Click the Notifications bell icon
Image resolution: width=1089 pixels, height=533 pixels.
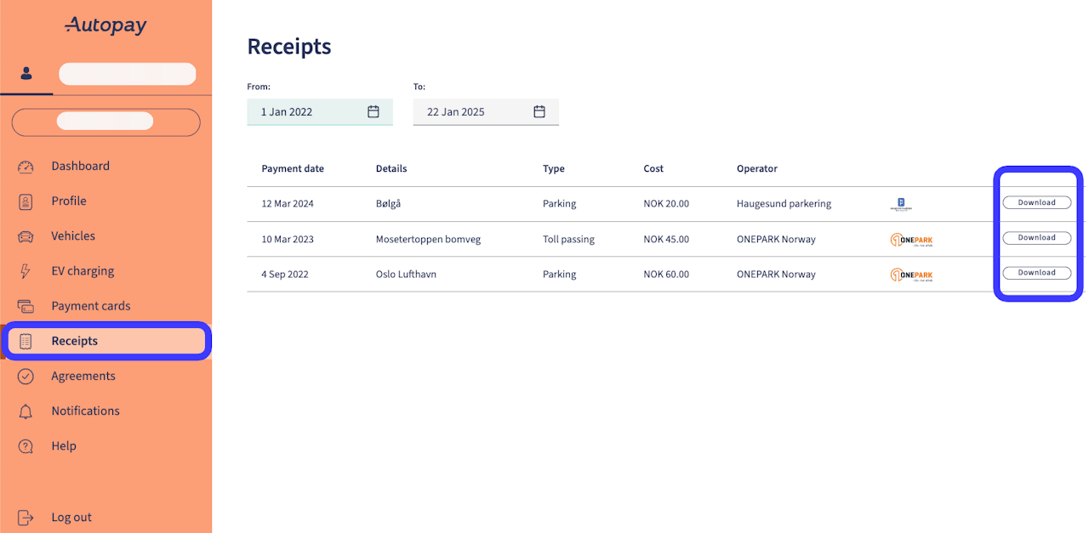26,411
